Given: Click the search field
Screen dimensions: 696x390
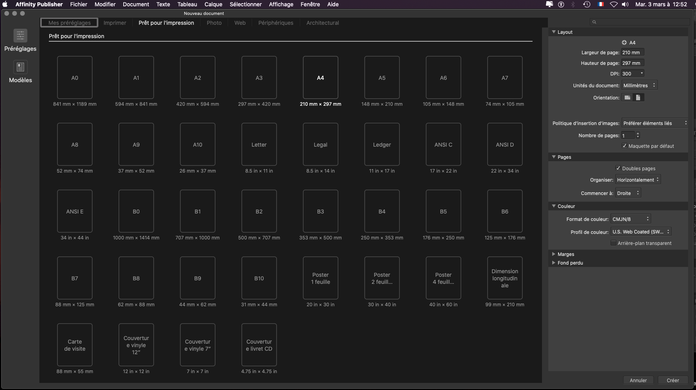Looking at the screenshot, I should tap(640, 22).
